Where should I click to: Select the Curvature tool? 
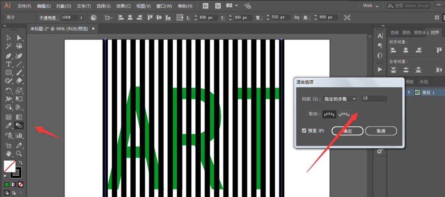(x=19, y=56)
